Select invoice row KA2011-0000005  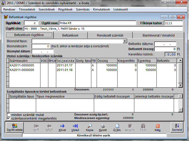tap(22, 65)
